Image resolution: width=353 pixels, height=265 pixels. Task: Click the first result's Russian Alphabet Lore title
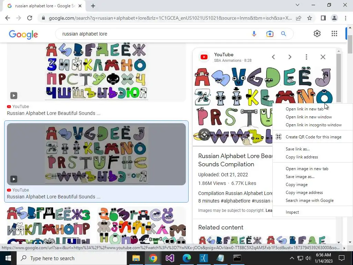tap(53, 113)
